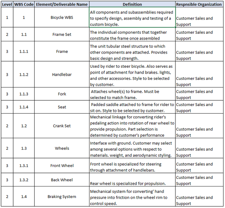Select WBS code 1.1.2 cell
Viewport: 225px width, 208px height.
(x=24, y=74)
